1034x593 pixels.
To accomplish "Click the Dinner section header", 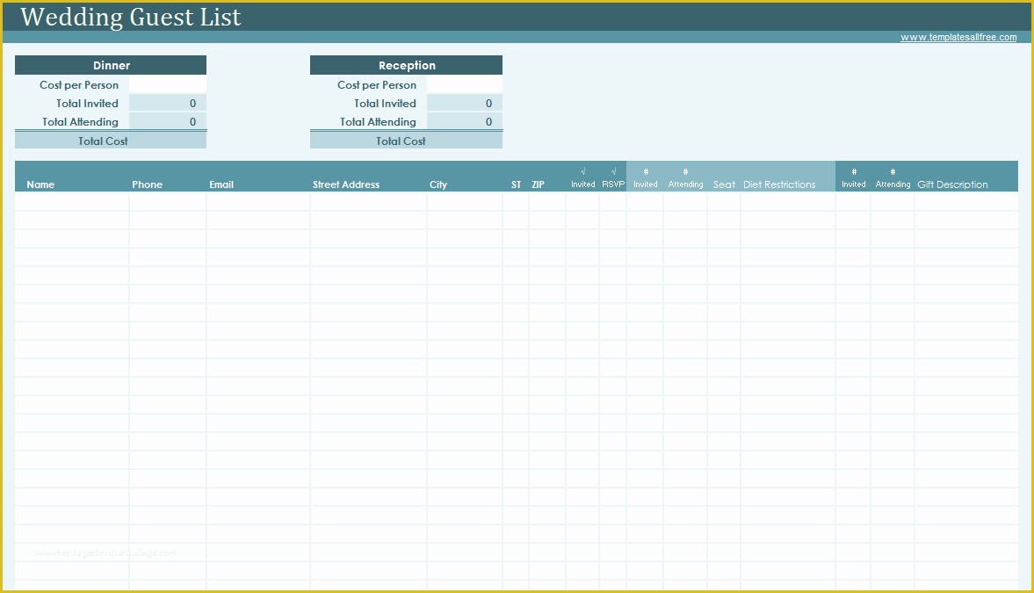I will [111, 65].
